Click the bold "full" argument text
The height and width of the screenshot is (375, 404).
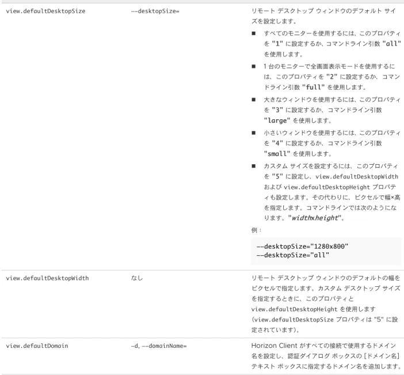313,87
